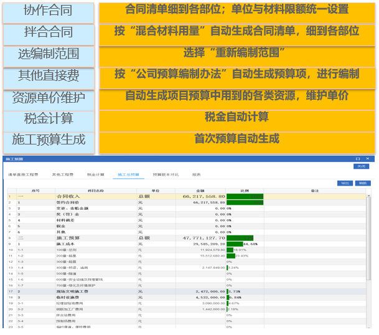The width and height of the screenshot is (379, 335).
Task: Select the 协作合同 step box
Action: pyautogui.click(x=47, y=11)
